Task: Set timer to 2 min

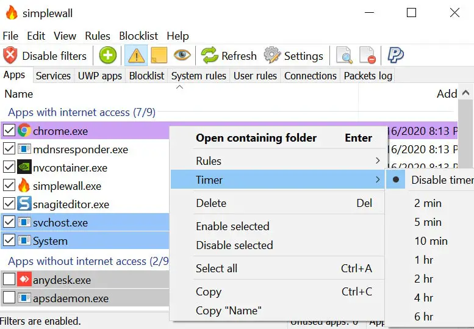Action: 430,203
